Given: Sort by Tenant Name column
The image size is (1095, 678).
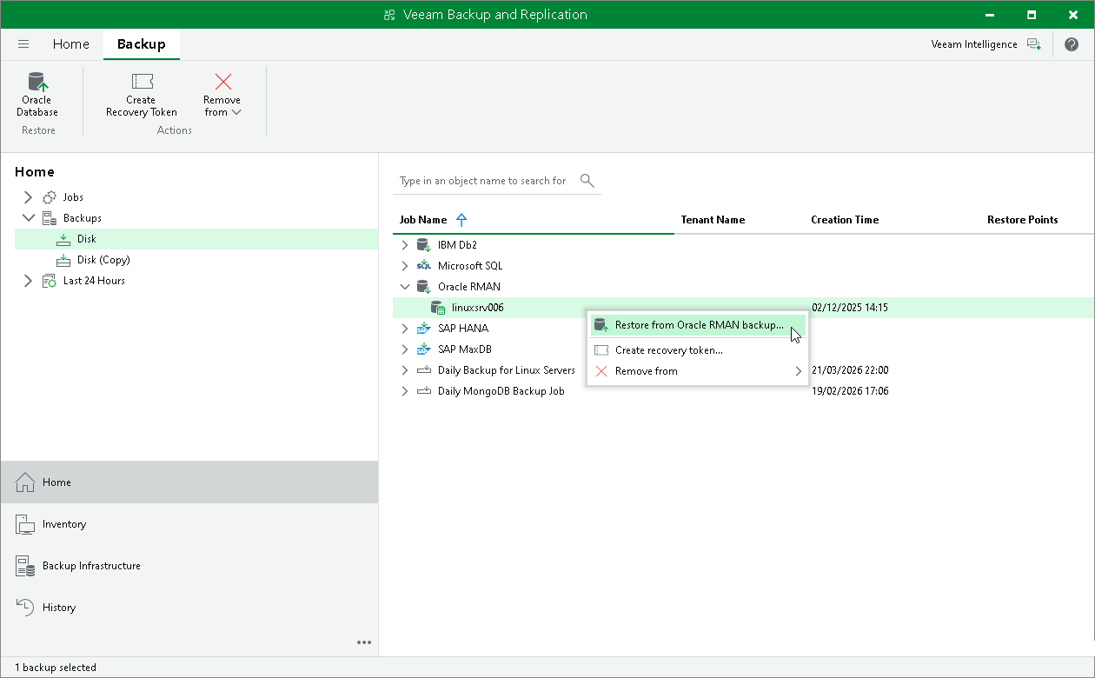Looking at the screenshot, I should [713, 220].
